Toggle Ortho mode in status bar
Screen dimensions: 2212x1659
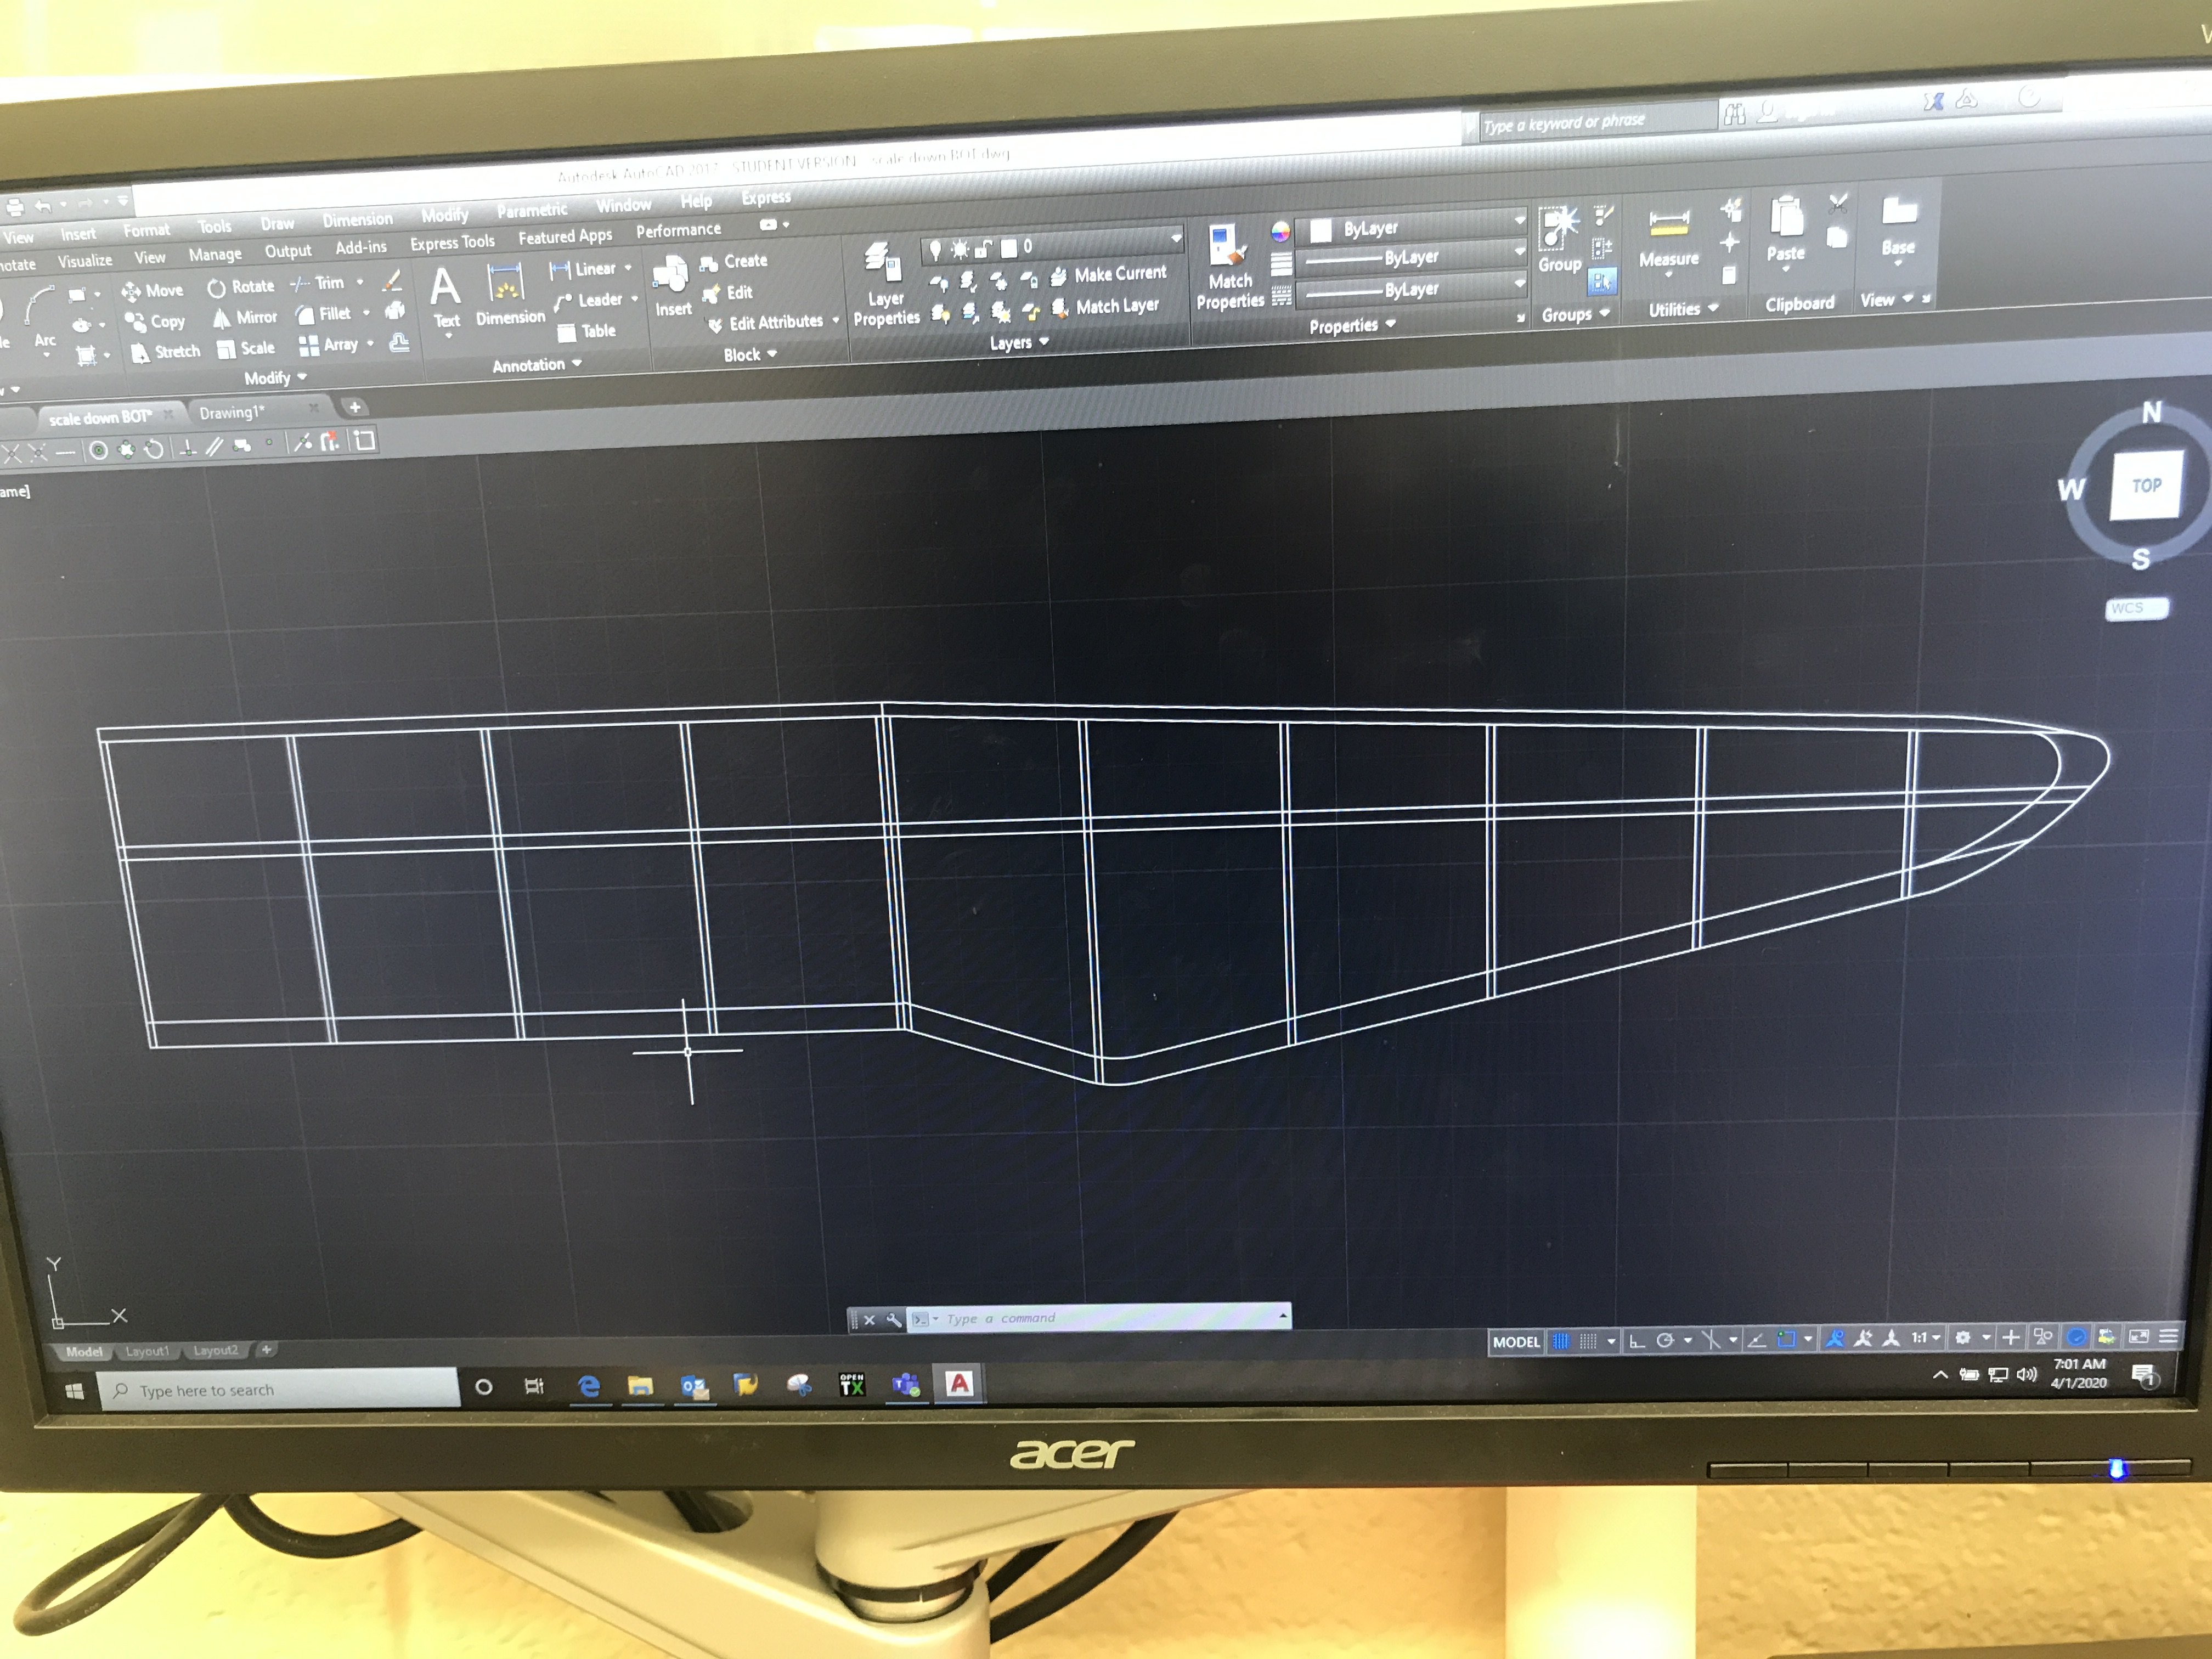(1637, 1341)
